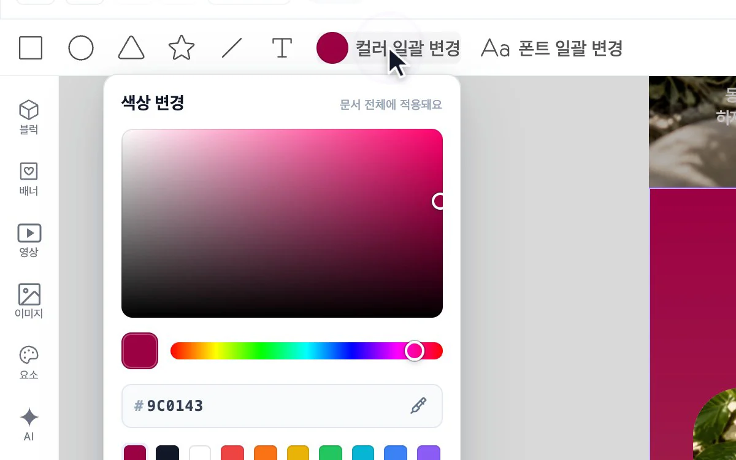
Task: Select the yellow preset color swatch
Action: [298, 453]
